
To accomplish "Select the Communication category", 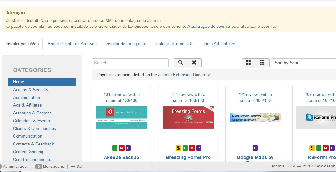I will pyautogui.click(x=28, y=136).
